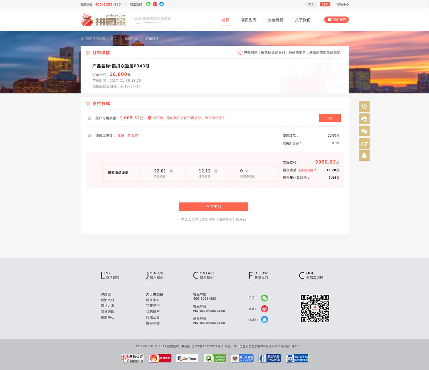Select the Weibo icon in the right sidebar

click(364, 143)
